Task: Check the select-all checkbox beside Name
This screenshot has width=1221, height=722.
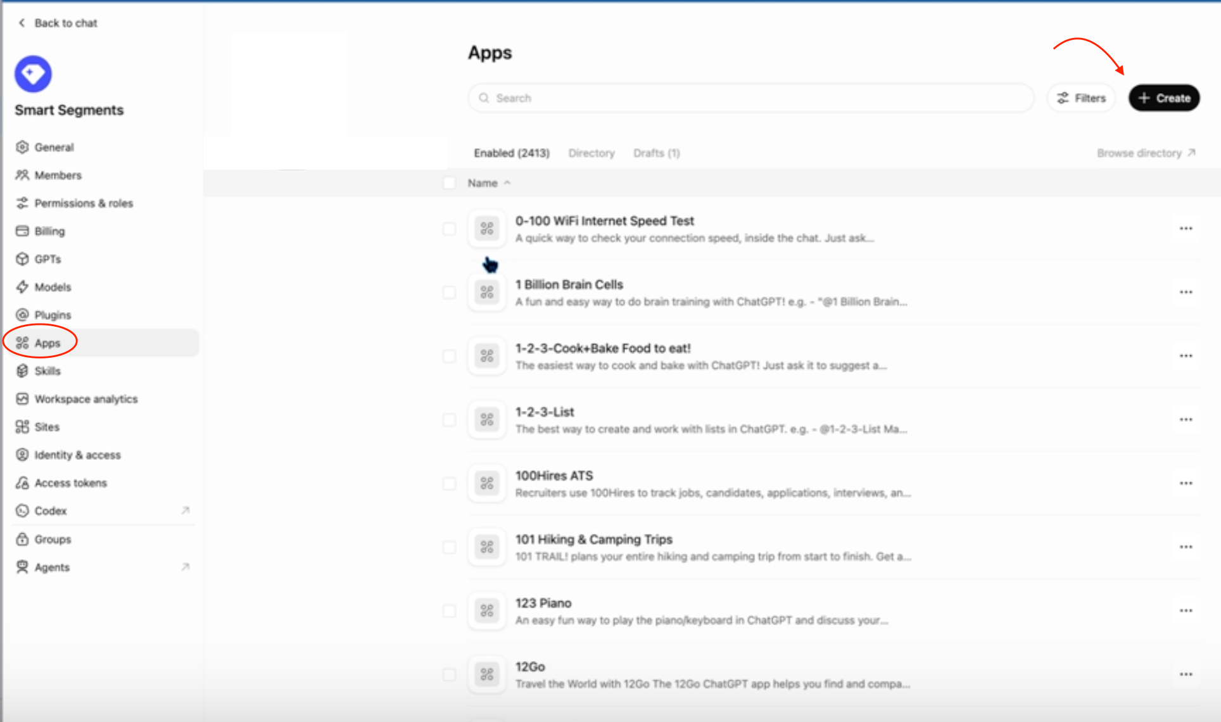Action: coord(449,183)
